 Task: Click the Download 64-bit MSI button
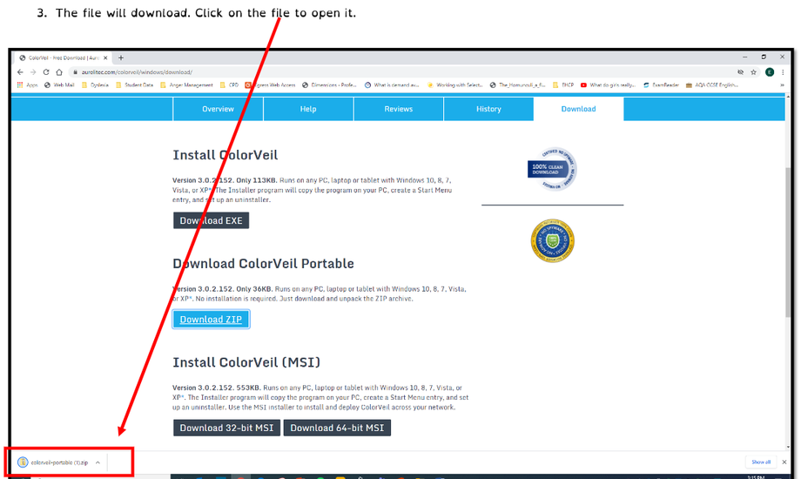pyautogui.click(x=337, y=428)
